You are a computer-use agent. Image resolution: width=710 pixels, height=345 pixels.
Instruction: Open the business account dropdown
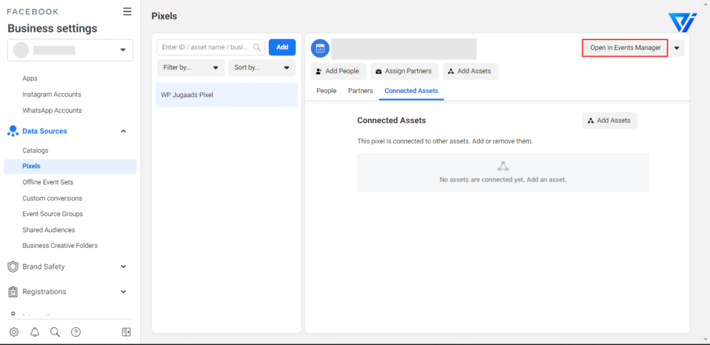pyautogui.click(x=70, y=50)
